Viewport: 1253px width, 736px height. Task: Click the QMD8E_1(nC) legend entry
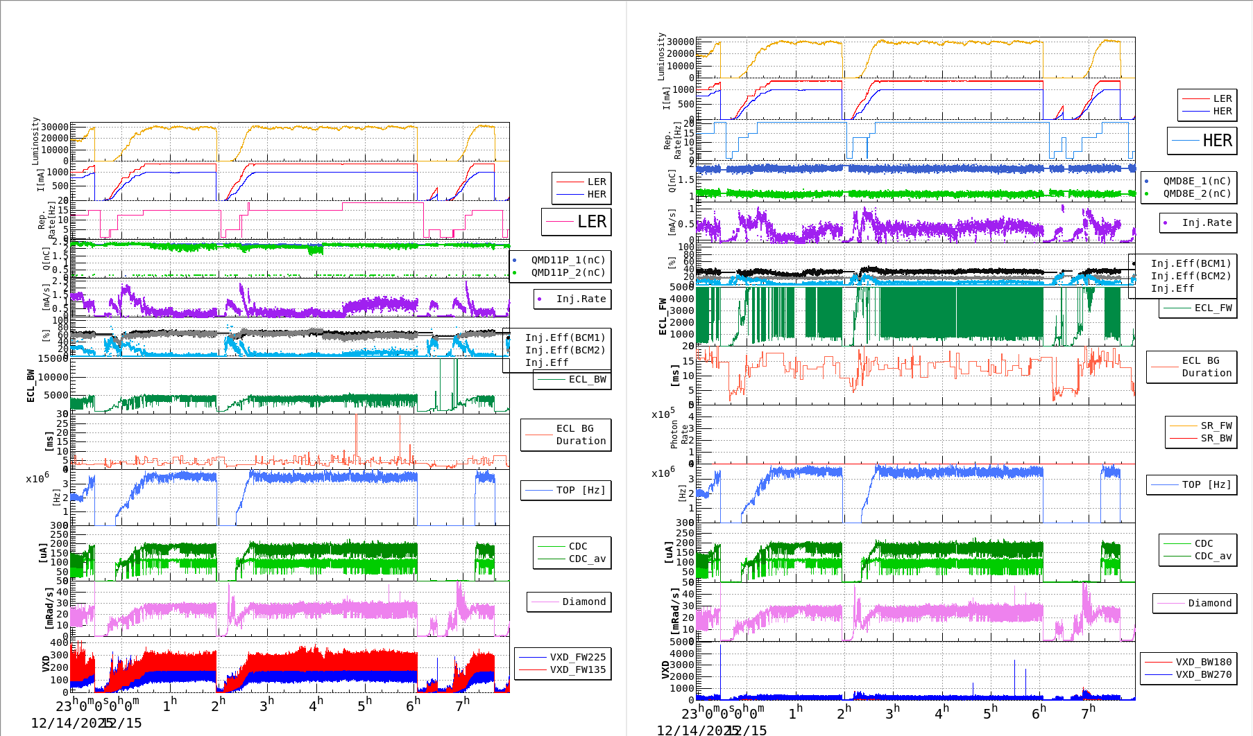pyautogui.click(x=1196, y=181)
